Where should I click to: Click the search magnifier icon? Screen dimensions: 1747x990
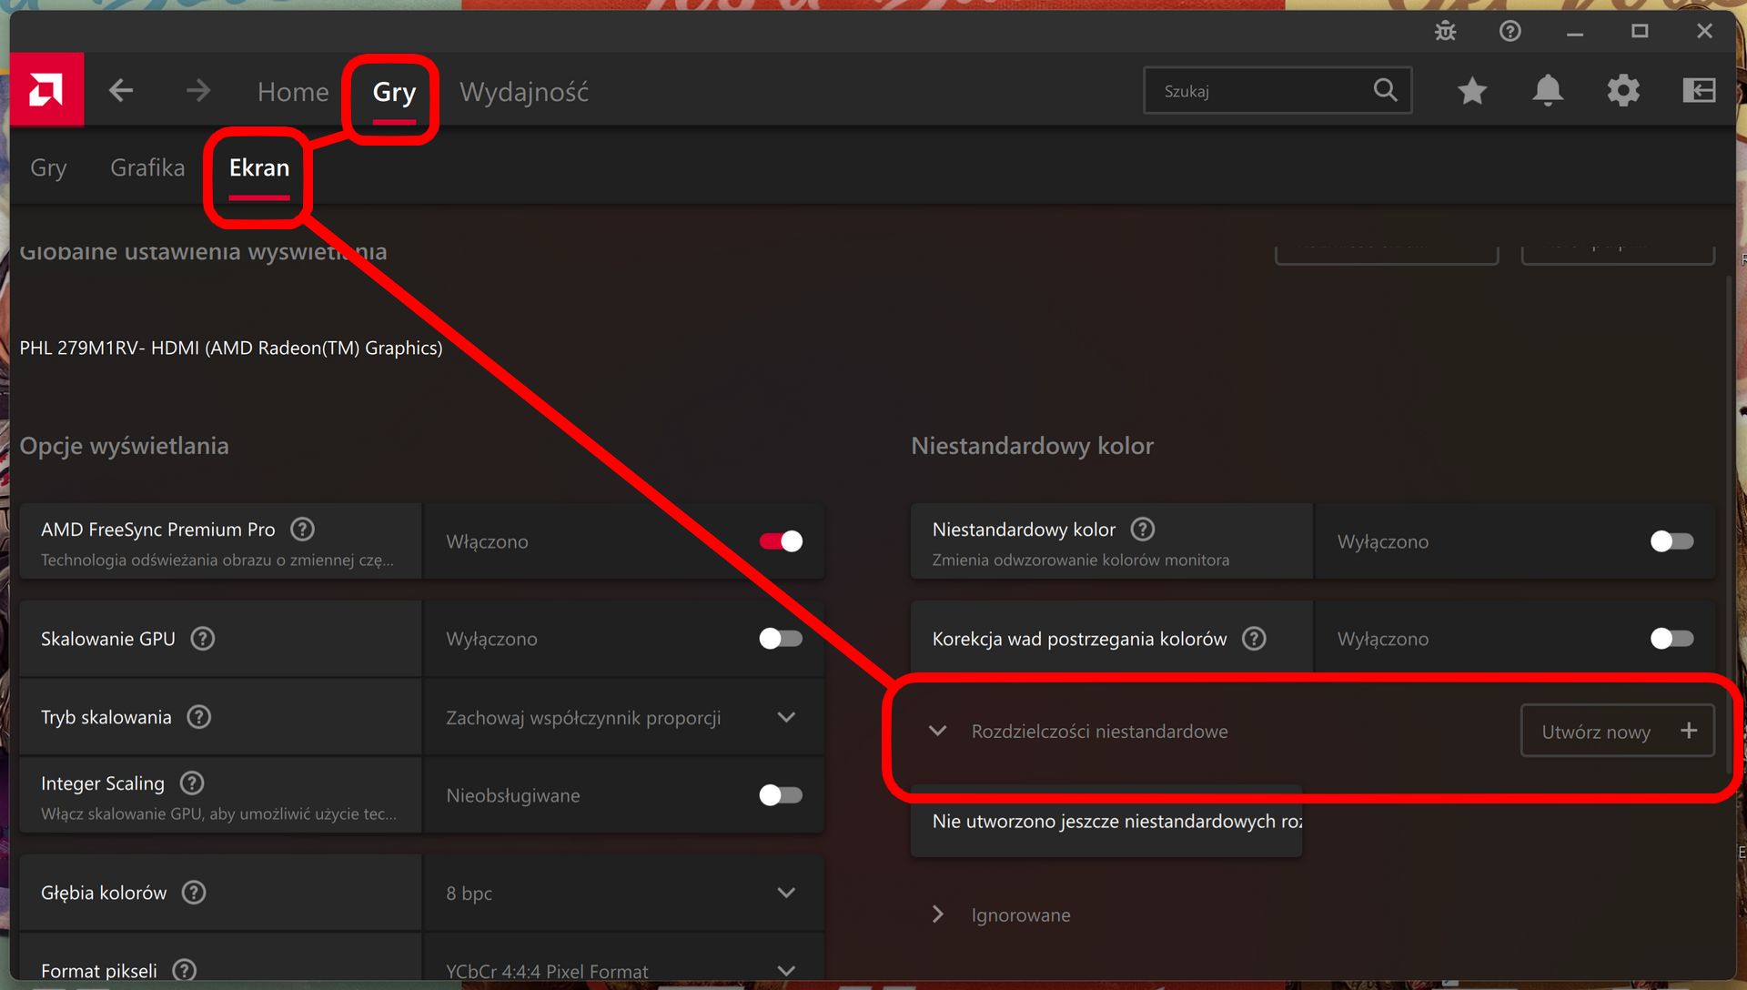point(1385,90)
